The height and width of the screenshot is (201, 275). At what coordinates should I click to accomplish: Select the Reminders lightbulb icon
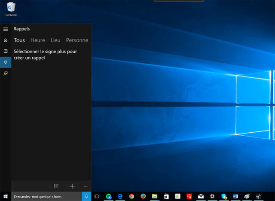[6, 62]
